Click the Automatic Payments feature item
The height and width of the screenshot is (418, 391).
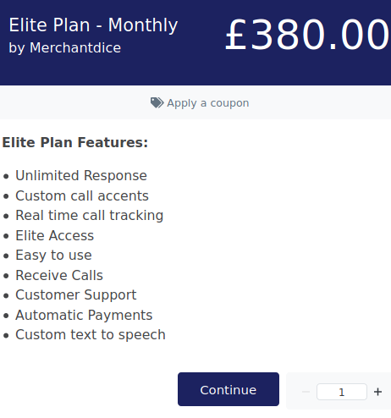coord(84,315)
